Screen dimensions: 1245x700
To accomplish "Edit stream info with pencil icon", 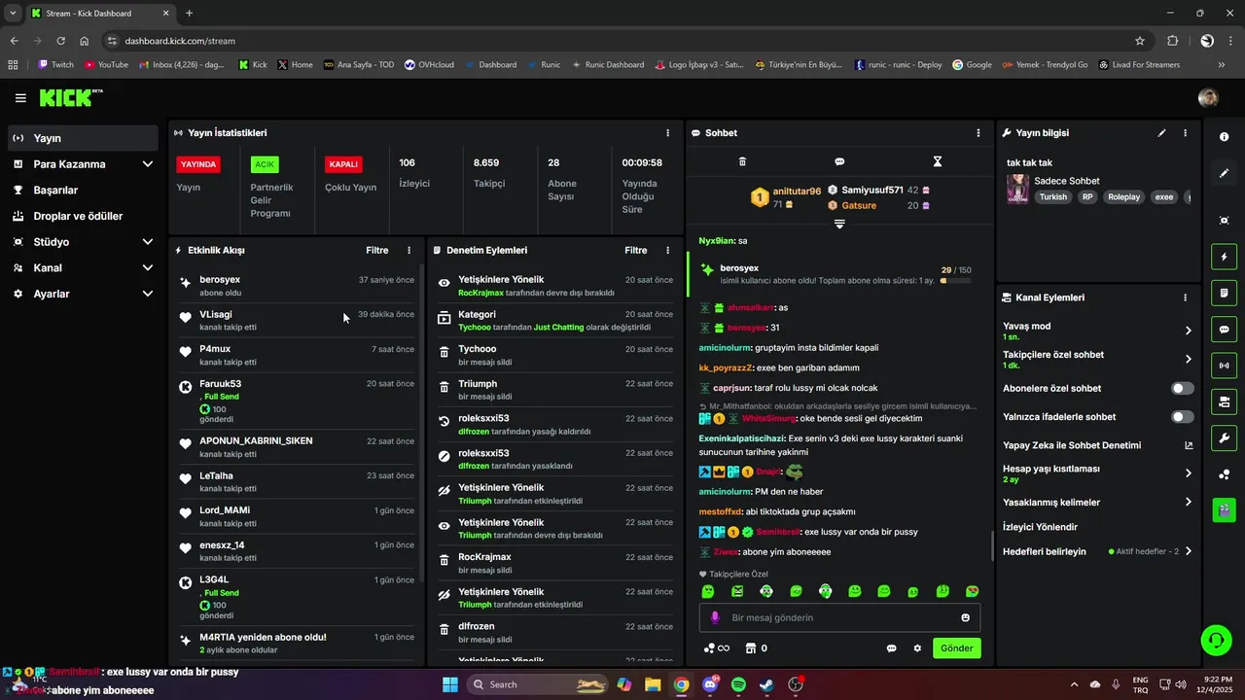I will [1161, 132].
